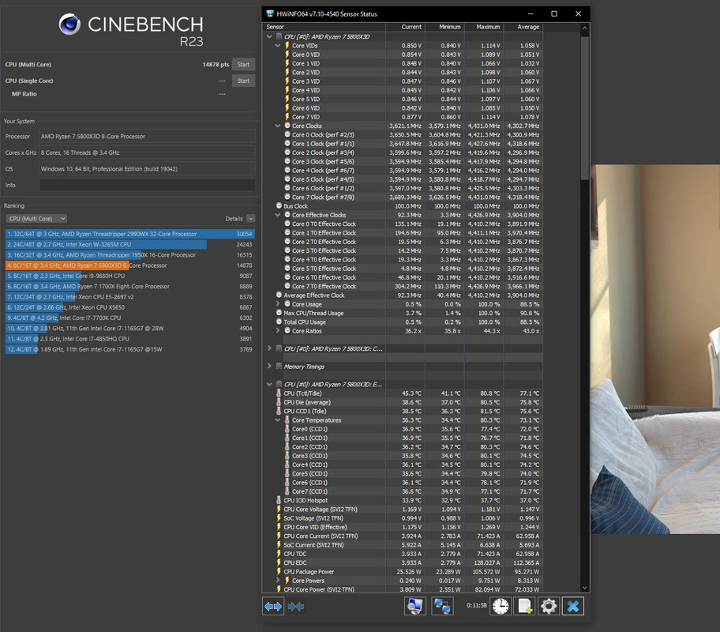The width and height of the screenshot is (720, 632).
Task: Expand the Core Ratios node
Action: point(277,330)
